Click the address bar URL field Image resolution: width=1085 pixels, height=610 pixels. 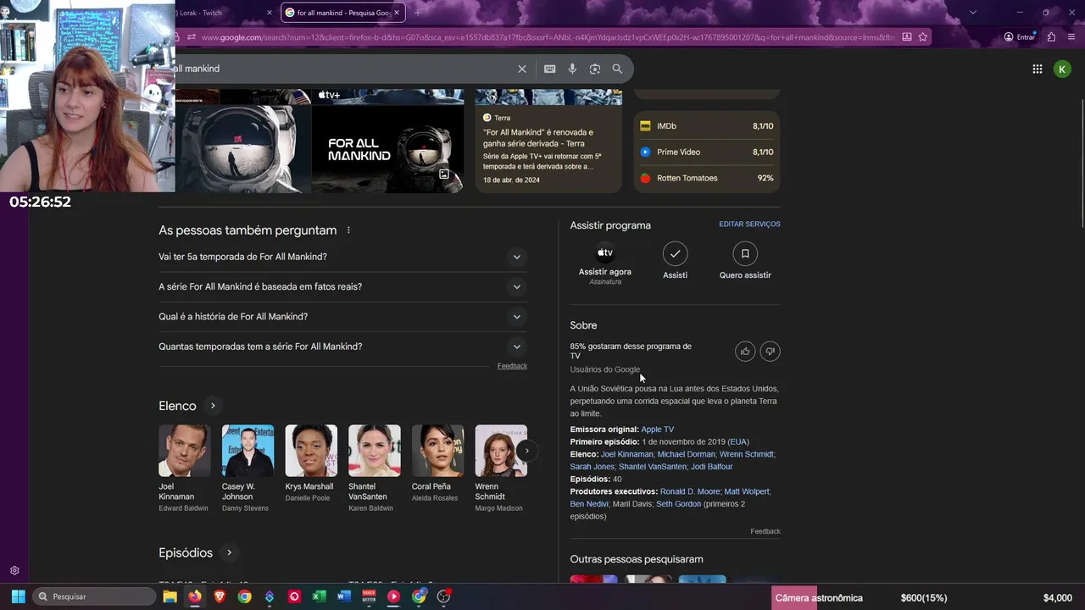(547, 37)
